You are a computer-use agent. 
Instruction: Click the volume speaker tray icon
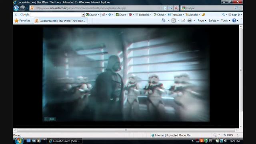click(226, 141)
